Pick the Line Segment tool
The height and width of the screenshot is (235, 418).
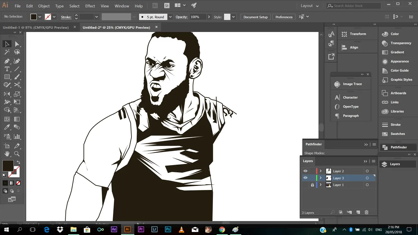tap(17, 69)
